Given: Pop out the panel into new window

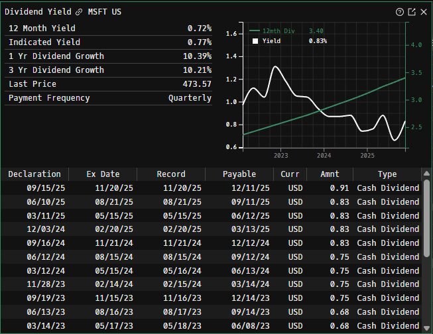Looking at the screenshot, I should (x=411, y=12).
